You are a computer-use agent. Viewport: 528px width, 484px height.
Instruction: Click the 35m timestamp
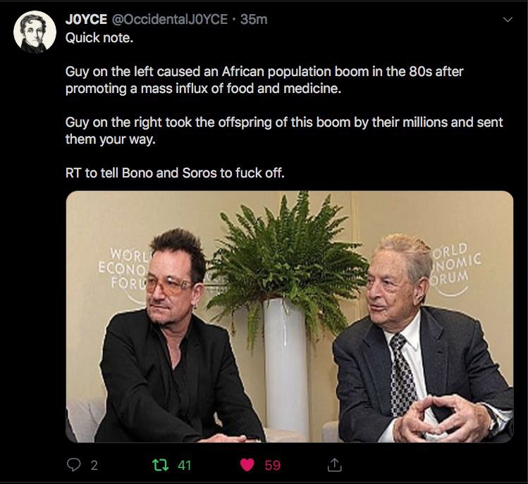point(254,20)
